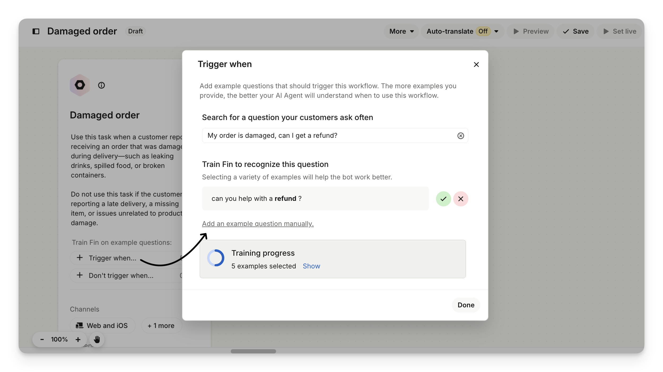
Task: Toggle the sidebar panel icon
Action: tap(36, 31)
